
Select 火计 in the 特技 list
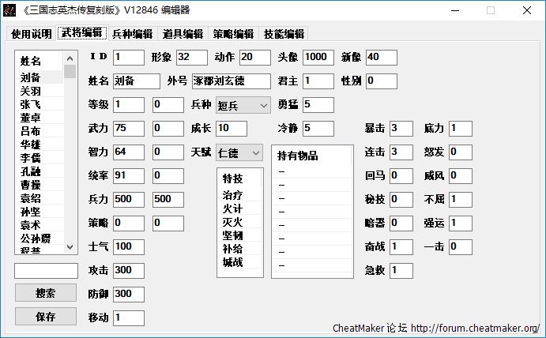coord(232,209)
